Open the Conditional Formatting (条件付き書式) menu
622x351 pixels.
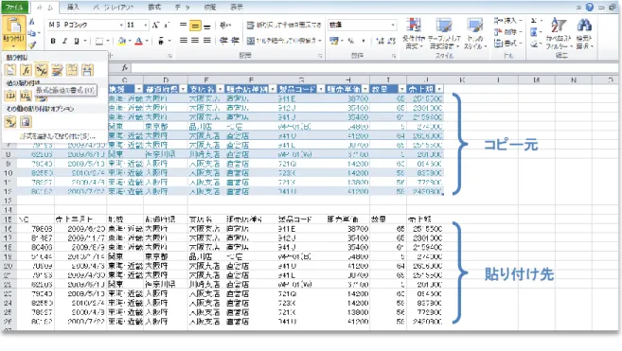[x=414, y=34]
